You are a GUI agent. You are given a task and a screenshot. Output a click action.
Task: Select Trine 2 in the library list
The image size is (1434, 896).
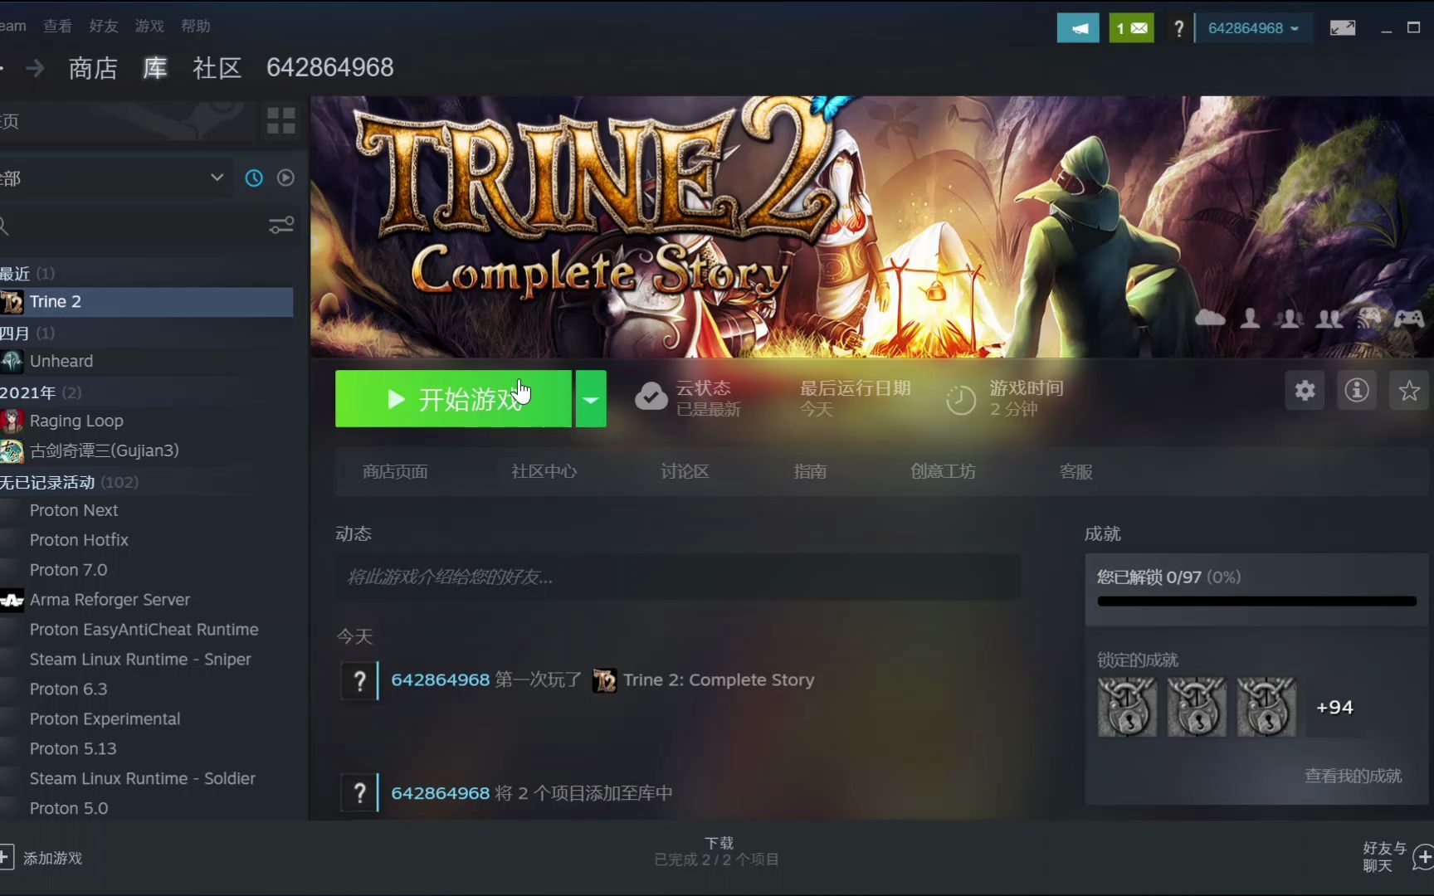click(x=146, y=302)
